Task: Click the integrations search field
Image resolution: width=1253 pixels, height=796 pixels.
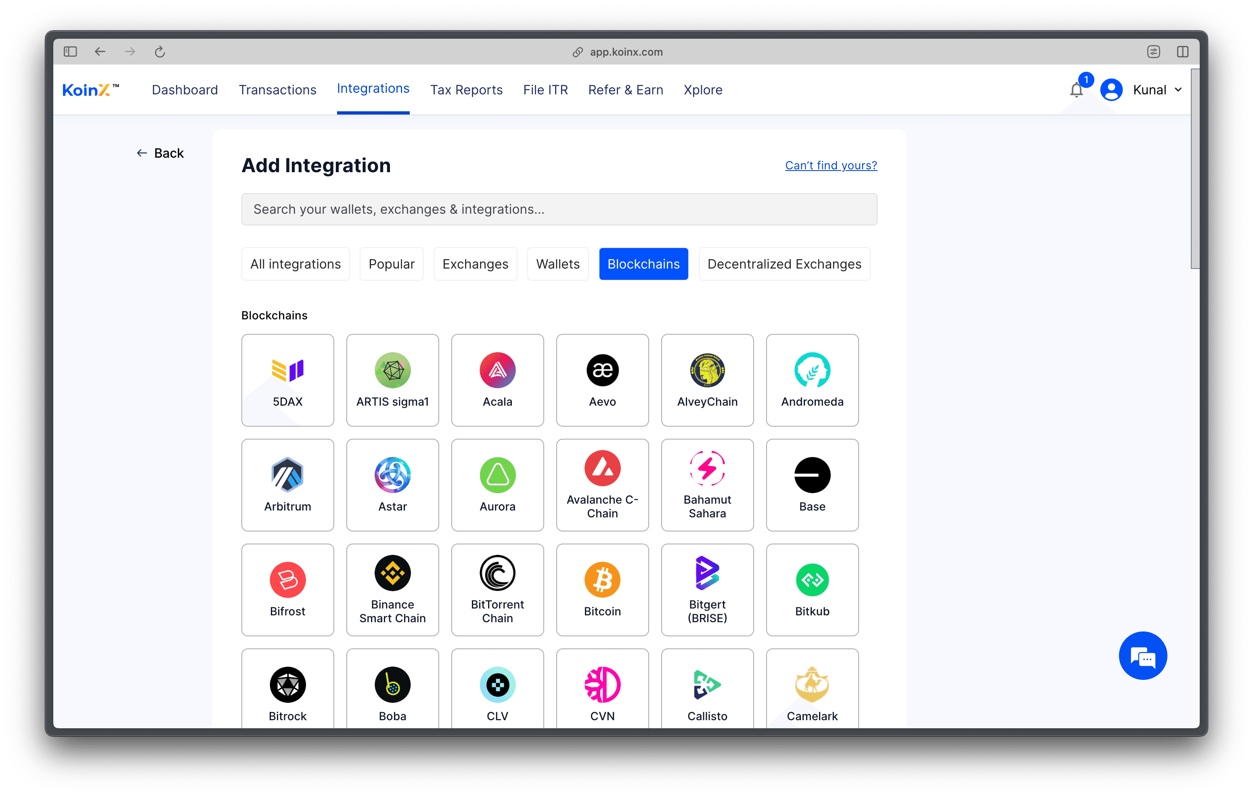Action: [x=559, y=209]
